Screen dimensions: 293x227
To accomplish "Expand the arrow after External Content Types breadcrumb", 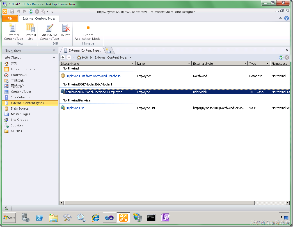I will pos(130,57).
